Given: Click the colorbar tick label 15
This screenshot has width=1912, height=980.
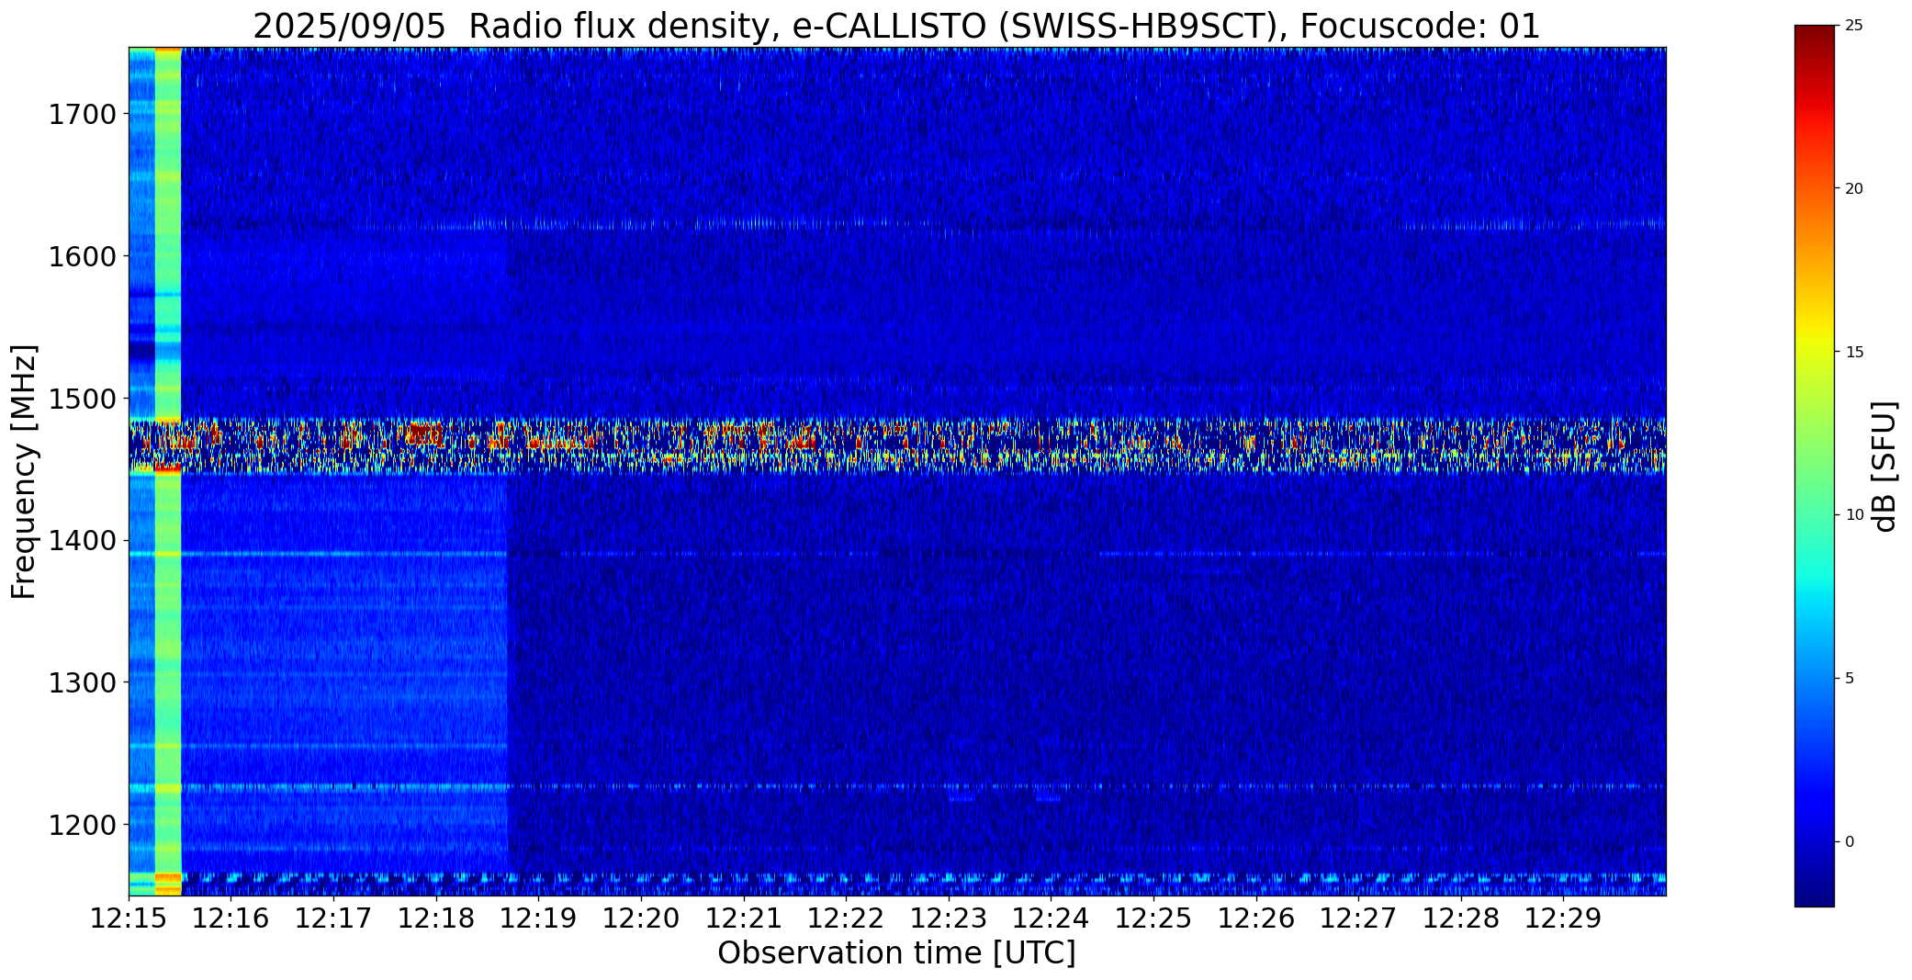Looking at the screenshot, I should click(x=1853, y=352).
